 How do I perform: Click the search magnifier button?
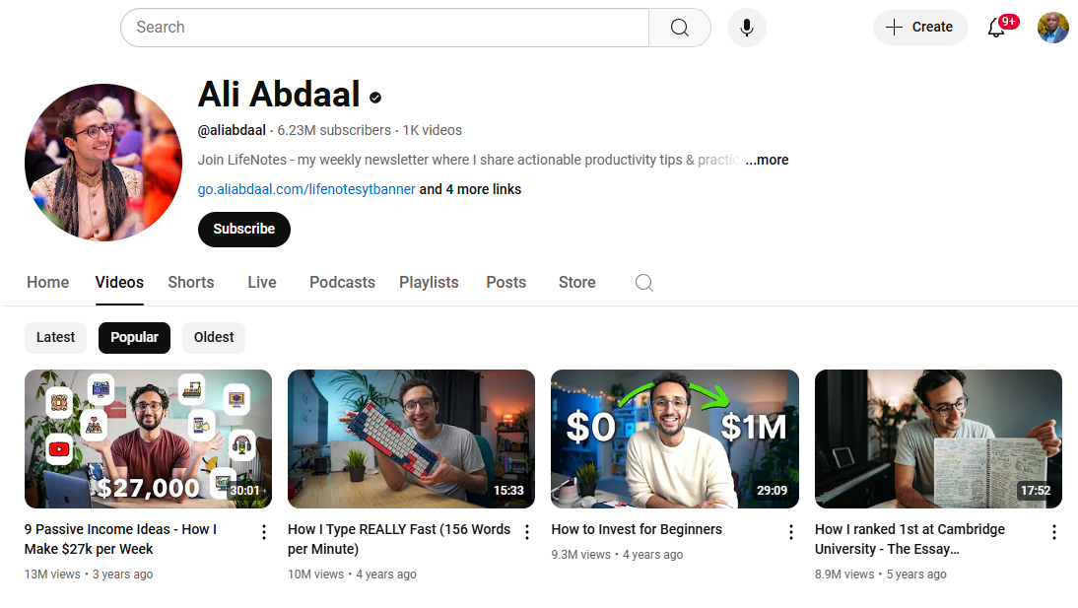[x=679, y=28]
